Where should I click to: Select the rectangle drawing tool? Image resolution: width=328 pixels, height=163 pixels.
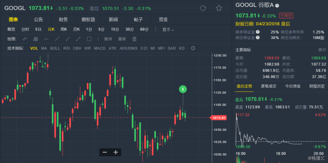[x=89, y=39]
